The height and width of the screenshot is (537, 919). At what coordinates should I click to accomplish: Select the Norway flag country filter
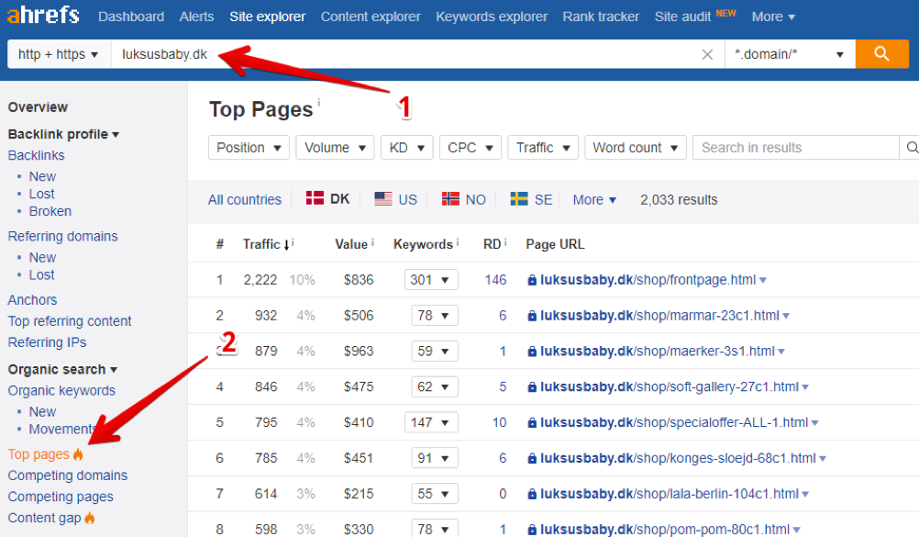coord(463,199)
